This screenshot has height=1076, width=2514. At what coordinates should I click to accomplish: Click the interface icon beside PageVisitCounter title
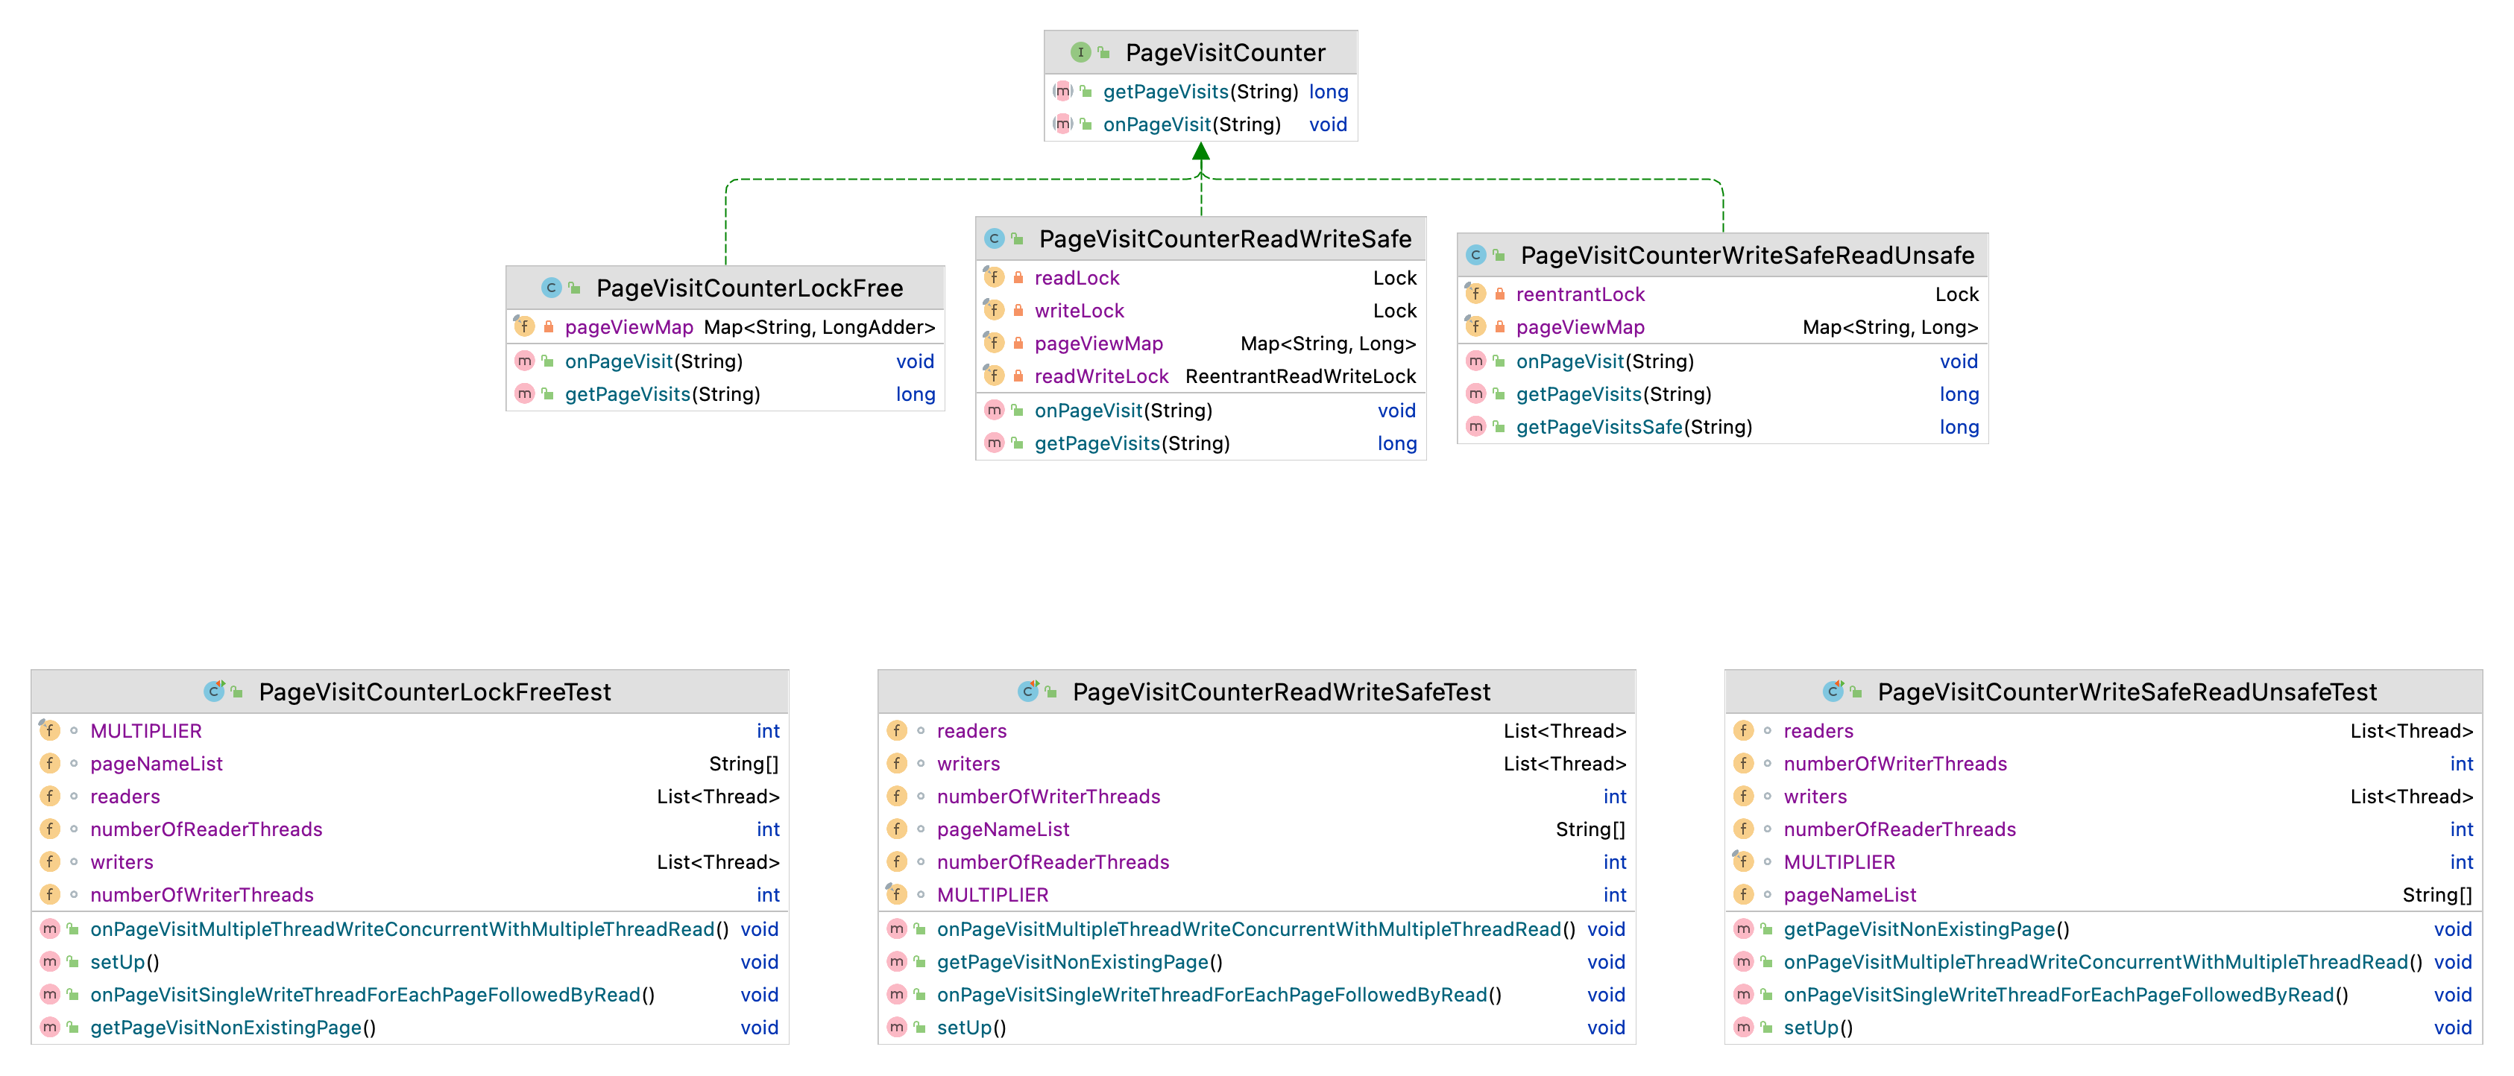pos(1080,53)
